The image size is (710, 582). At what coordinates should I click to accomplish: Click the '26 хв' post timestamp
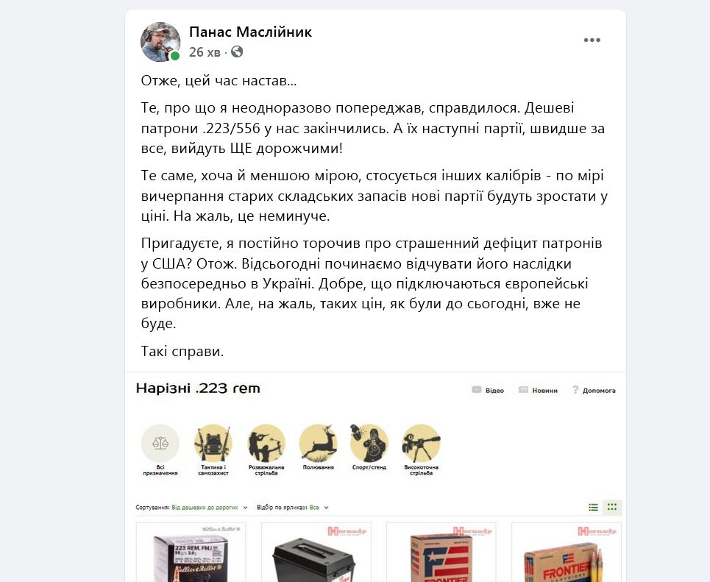click(x=205, y=52)
